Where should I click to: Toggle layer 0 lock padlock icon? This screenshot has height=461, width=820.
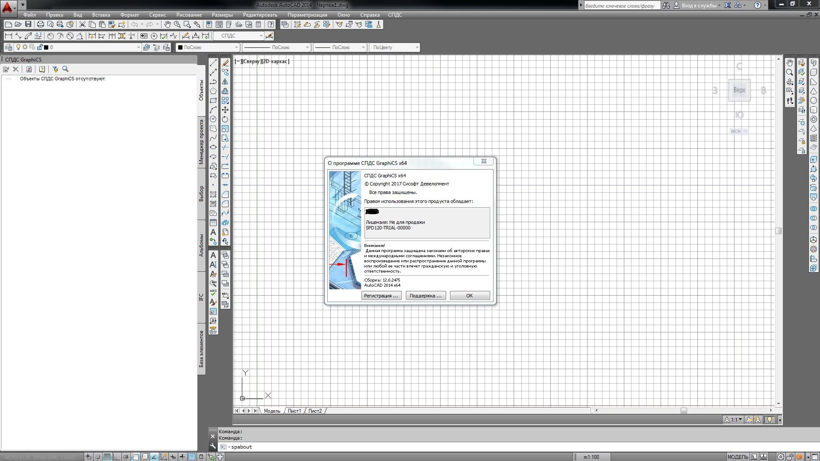click(x=40, y=47)
